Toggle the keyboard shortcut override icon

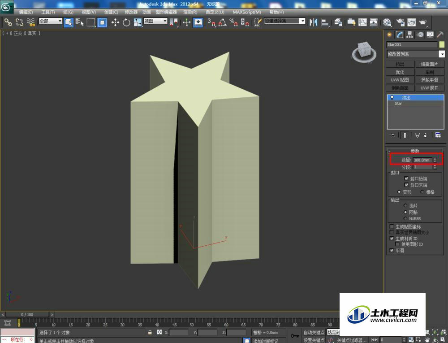coord(198,22)
